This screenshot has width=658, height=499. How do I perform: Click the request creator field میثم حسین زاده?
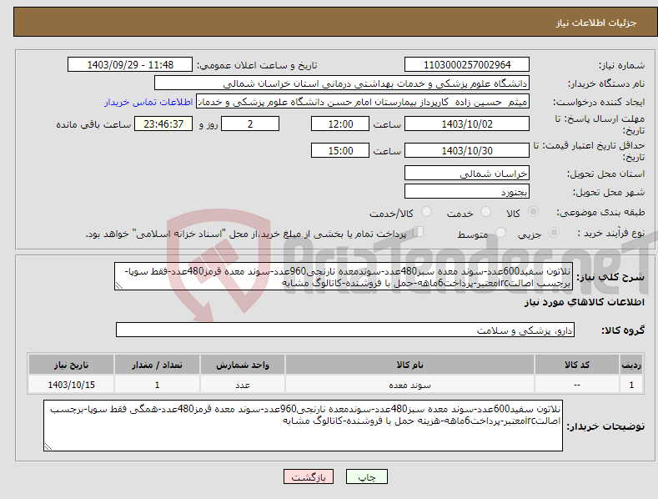(x=363, y=102)
